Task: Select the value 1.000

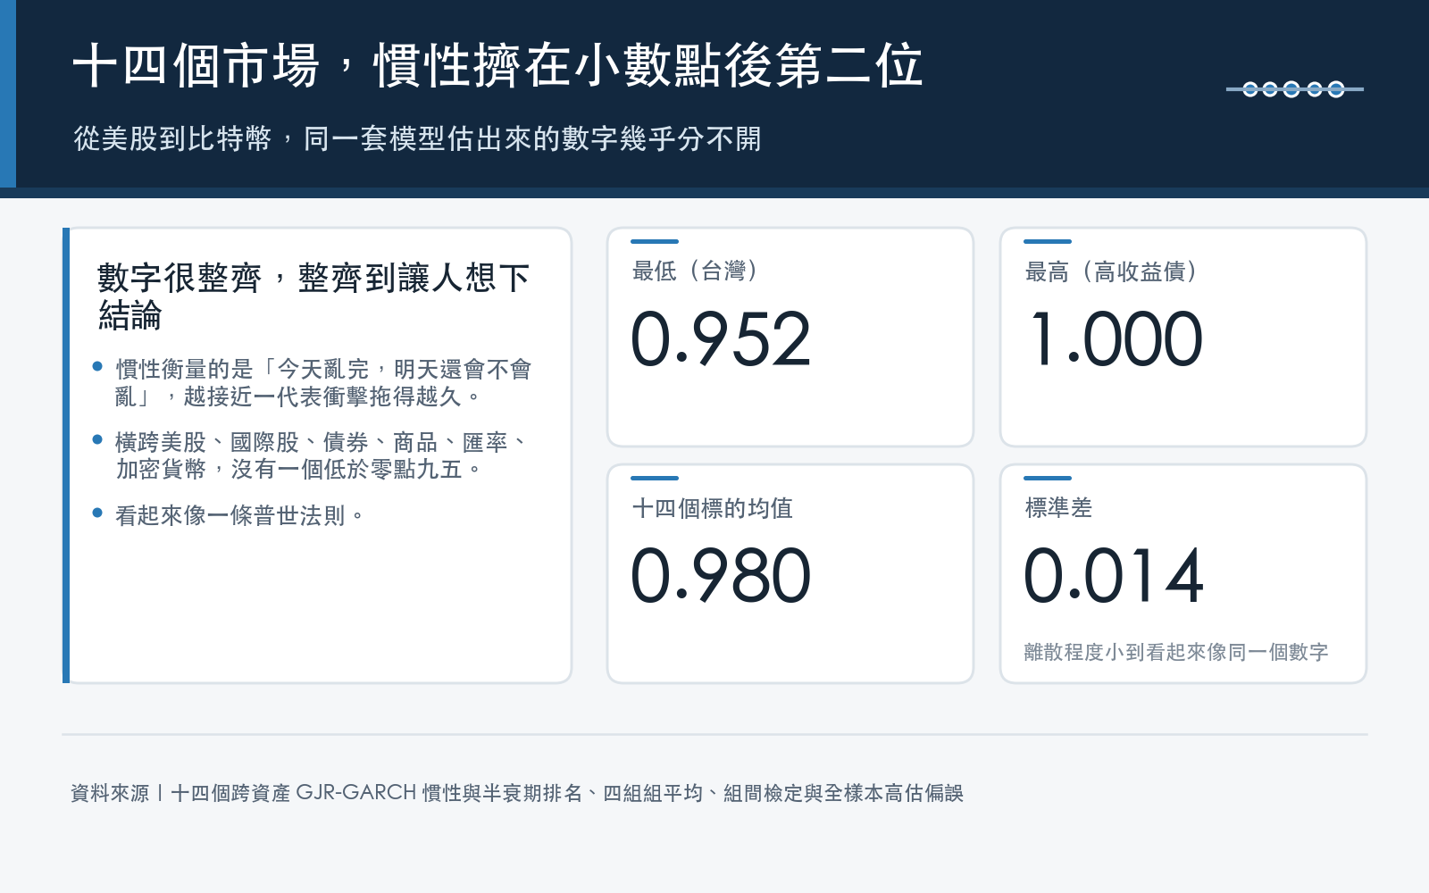Action: pyautogui.click(x=1116, y=339)
